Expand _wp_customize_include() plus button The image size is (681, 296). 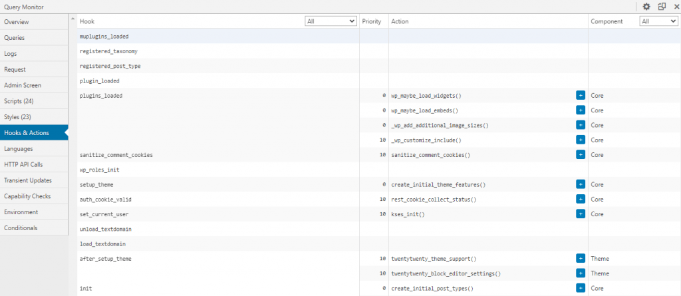tap(581, 140)
